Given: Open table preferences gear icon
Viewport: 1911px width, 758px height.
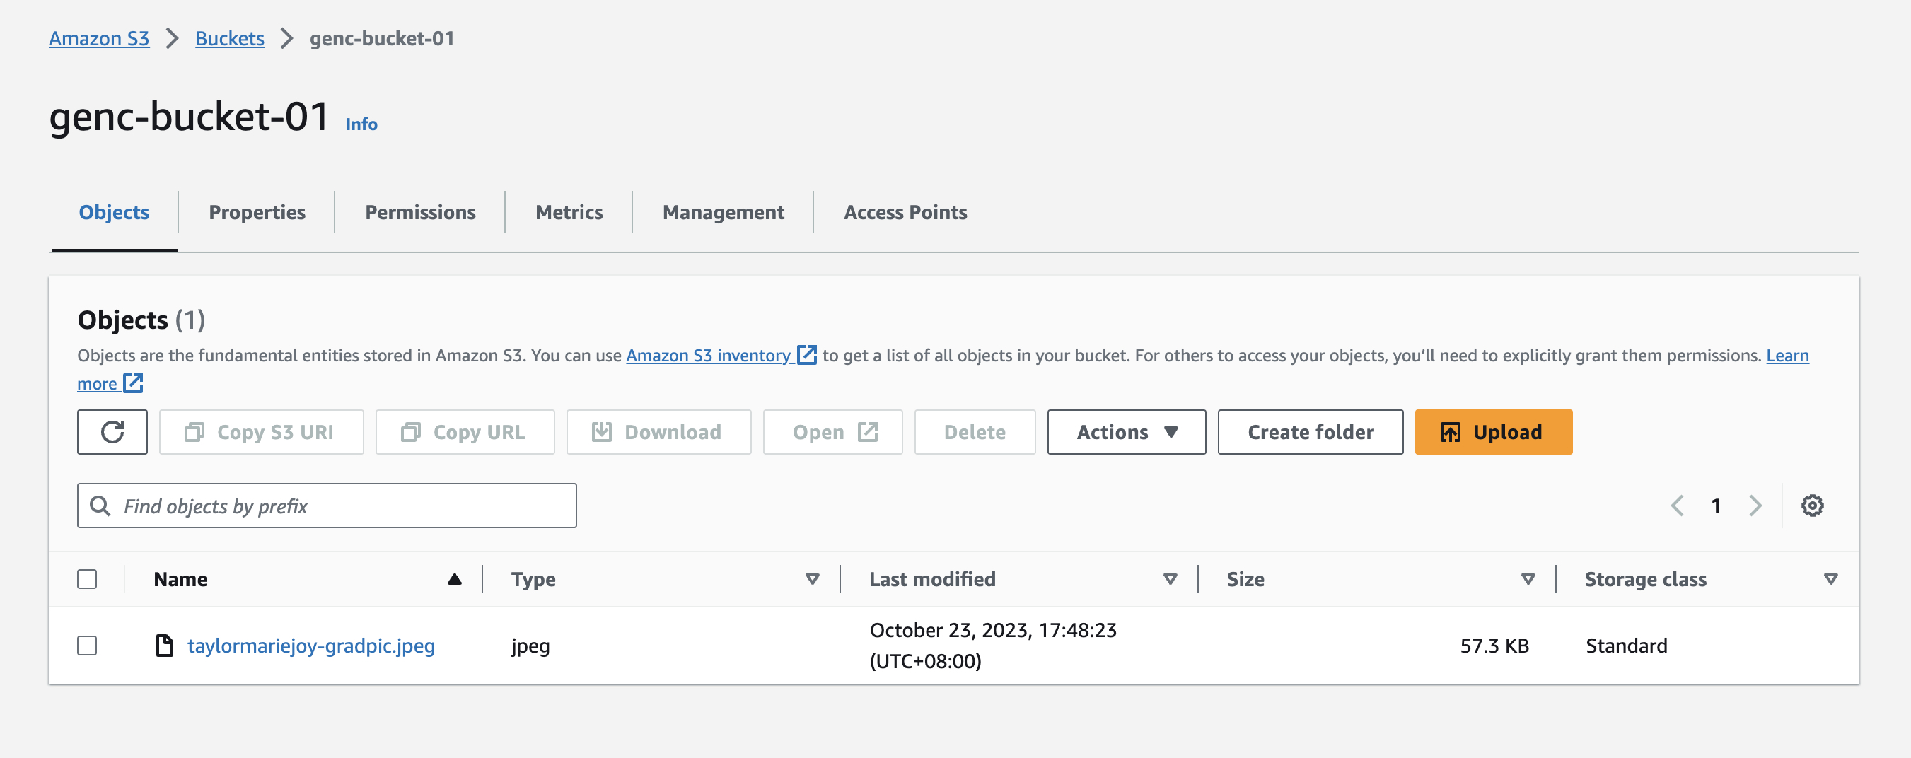Looking at the screenshot, I should pyautogui.click(x=1811, y=506).
